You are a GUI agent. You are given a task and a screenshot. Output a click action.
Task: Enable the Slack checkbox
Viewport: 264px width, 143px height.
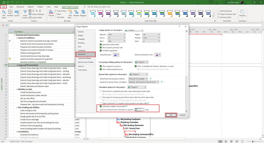click(x=55, y=14)
